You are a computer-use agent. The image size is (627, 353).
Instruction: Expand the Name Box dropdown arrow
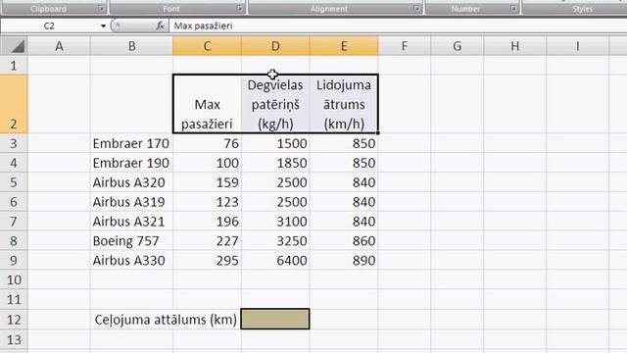tap(103, 26)
